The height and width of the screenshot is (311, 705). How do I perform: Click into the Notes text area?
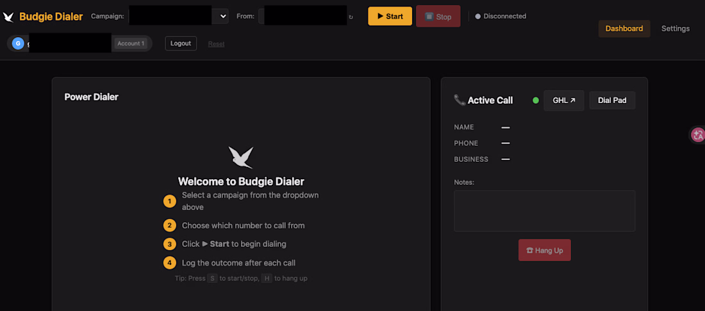coord(545,211)
